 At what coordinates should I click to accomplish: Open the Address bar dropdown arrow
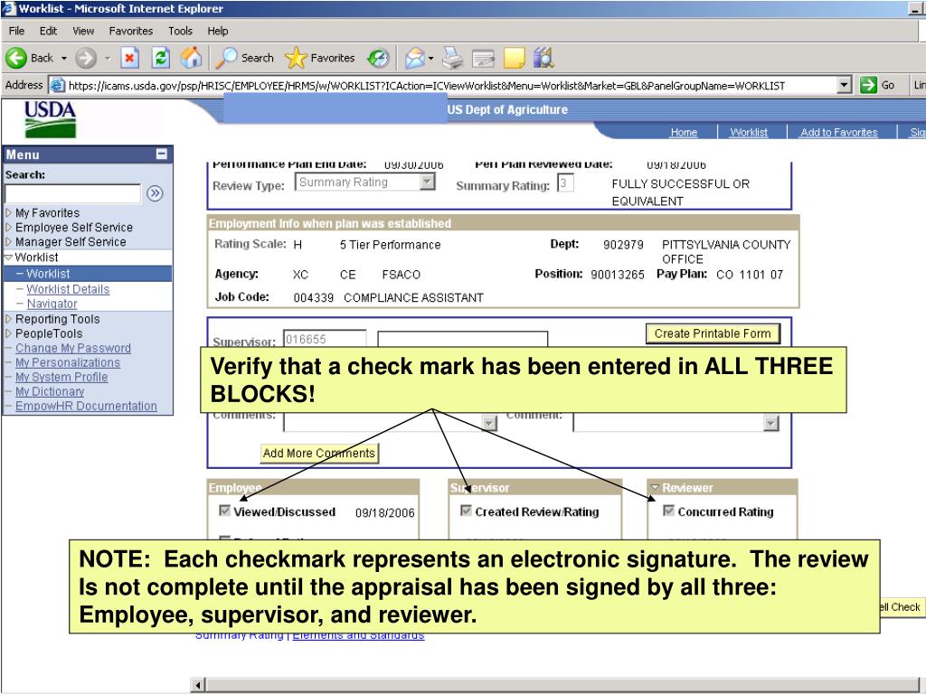[845, 85]
